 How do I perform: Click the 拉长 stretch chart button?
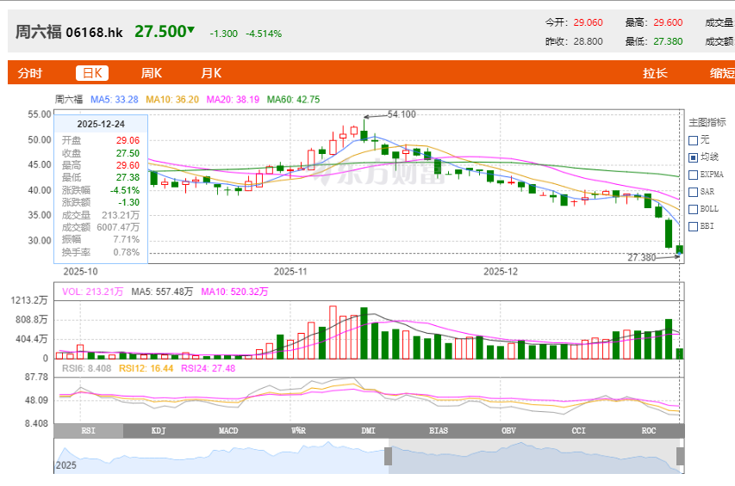coord(655,73)
